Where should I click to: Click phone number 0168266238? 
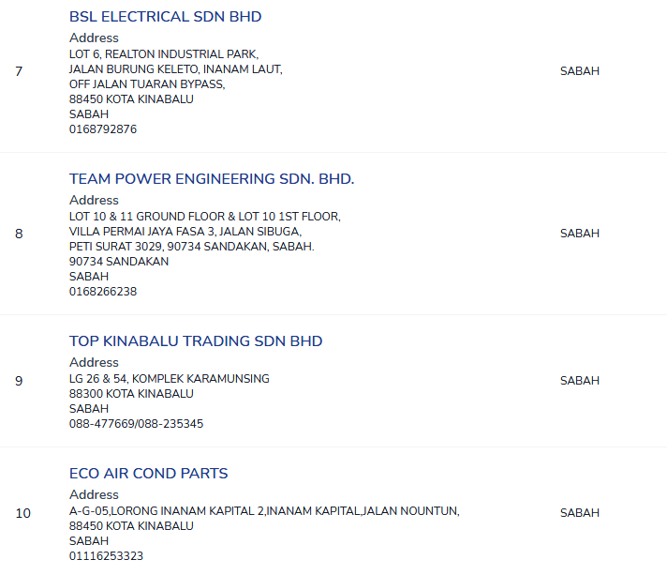(x=103, y=292)
